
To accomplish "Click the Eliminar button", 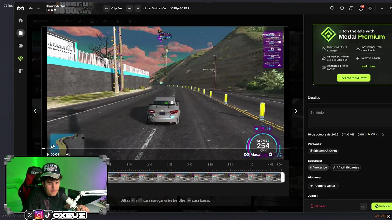I will coord(318,206).
